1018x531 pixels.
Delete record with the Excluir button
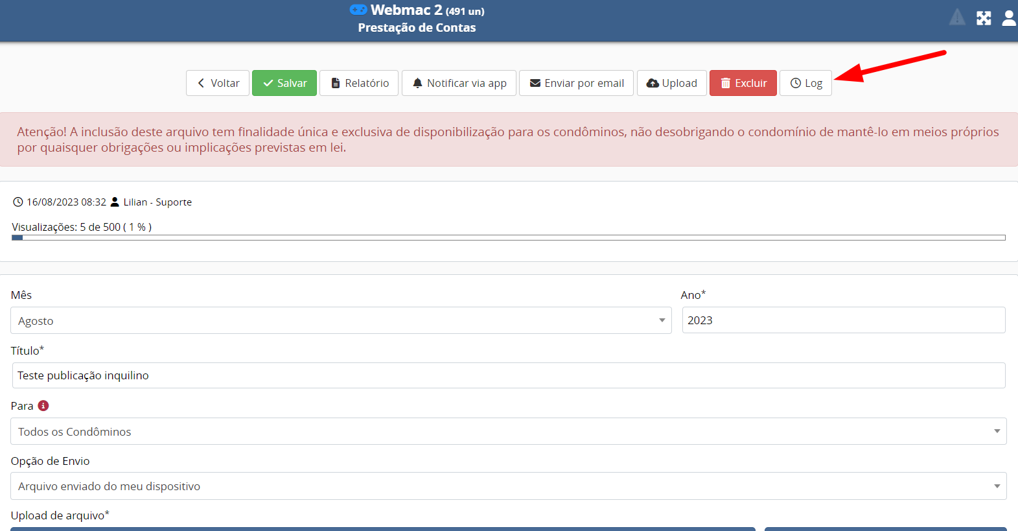click(x=743, y=83)
